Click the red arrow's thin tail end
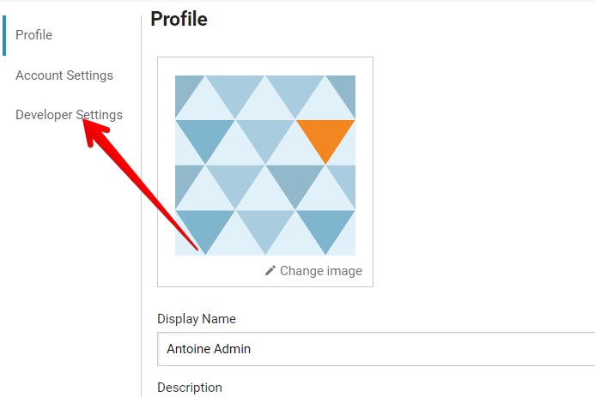595x397 pixels. pyautogui.click(x=197, y=249)
